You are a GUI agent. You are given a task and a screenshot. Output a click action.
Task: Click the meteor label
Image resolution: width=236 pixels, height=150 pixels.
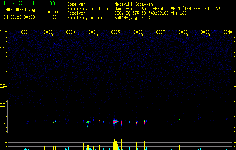coord(53,12)
